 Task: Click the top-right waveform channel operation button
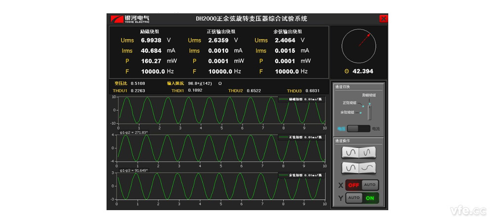[367, 153]
